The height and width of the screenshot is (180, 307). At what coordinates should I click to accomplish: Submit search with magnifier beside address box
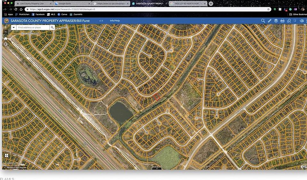(x=52, y=28)
